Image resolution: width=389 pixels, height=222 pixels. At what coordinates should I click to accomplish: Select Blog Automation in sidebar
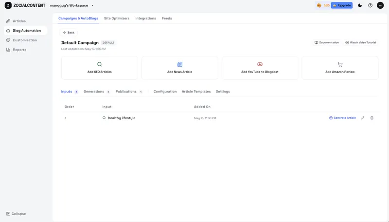click(25, 31)
